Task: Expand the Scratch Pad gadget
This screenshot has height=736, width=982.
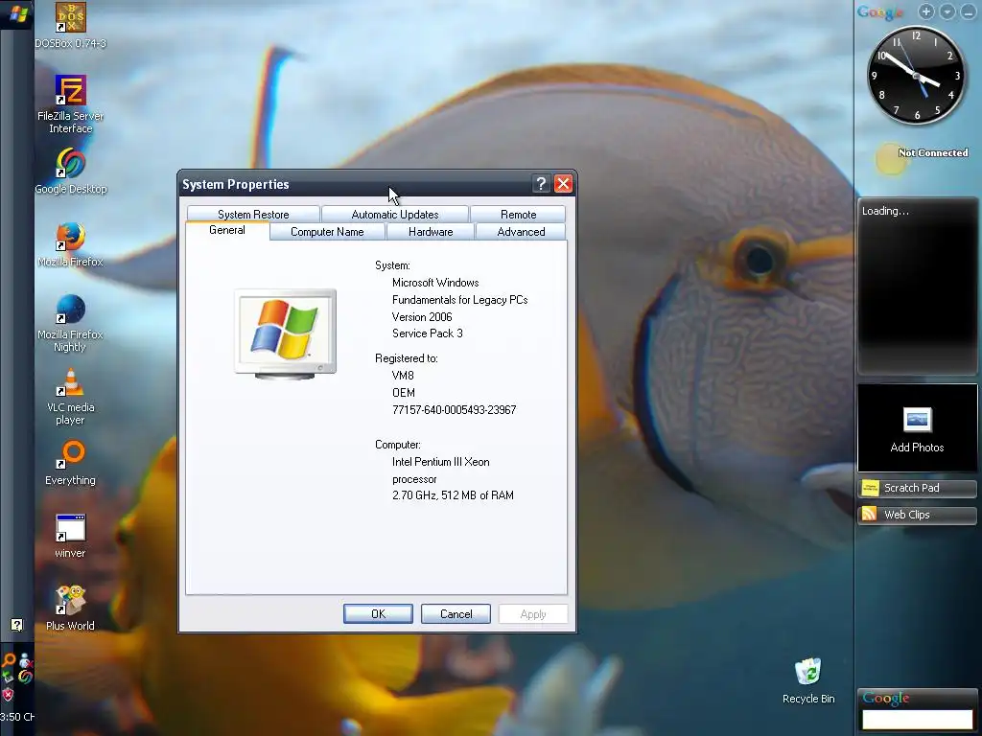Action: (x=917, y=488)
